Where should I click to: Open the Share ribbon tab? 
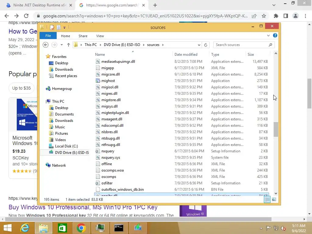point(83,36)
